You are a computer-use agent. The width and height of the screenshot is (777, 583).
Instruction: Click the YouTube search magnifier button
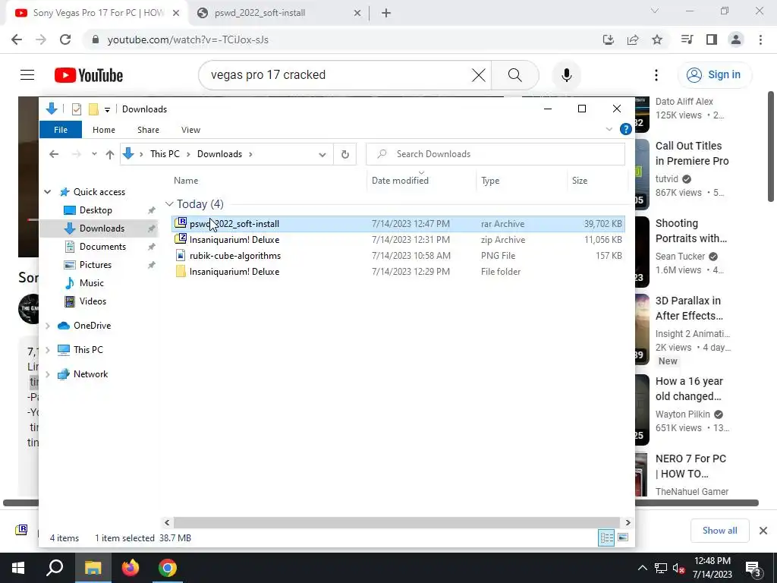click(515, 75)
